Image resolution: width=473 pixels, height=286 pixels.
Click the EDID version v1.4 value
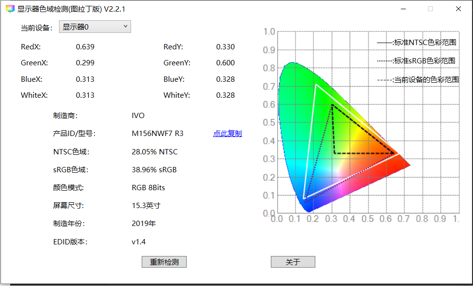[139, 241]
